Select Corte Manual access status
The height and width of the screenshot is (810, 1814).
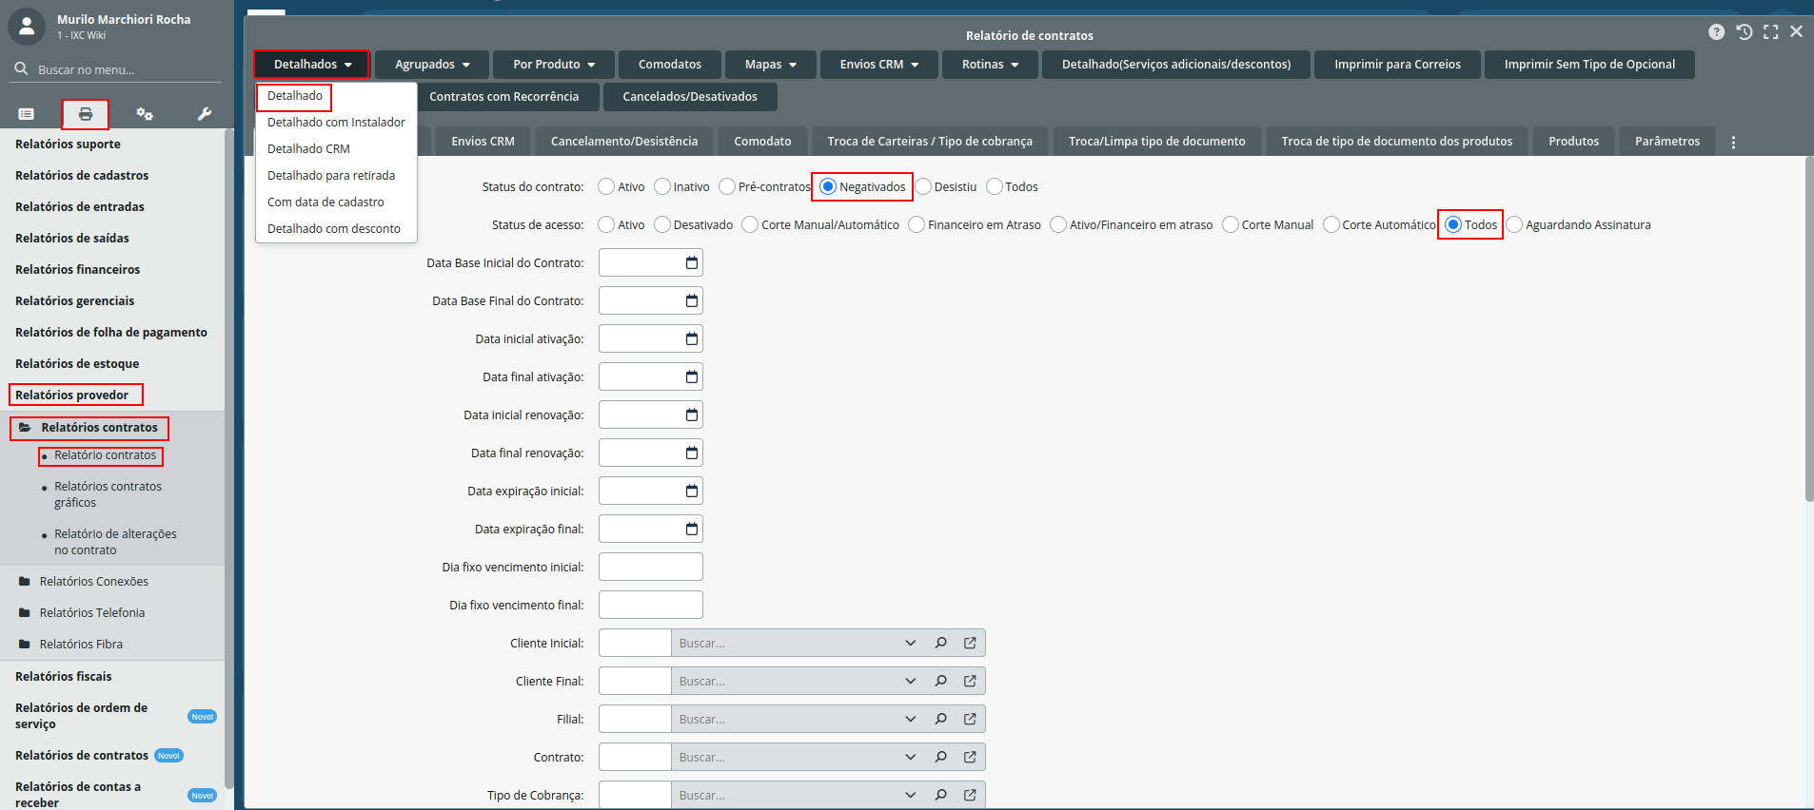(x=1231, y=224)
